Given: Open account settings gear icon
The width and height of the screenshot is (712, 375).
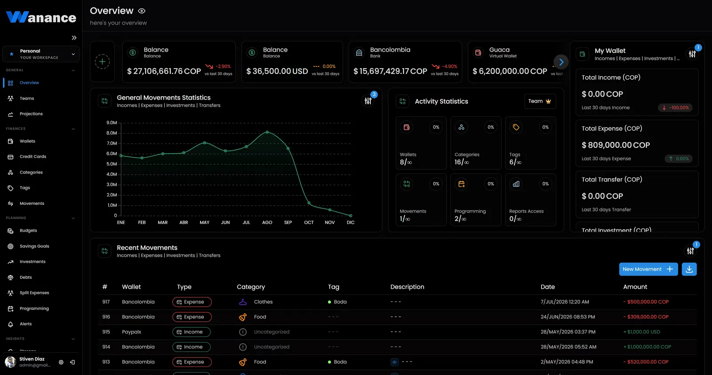Looking at the screenshot, I should 61,362.
